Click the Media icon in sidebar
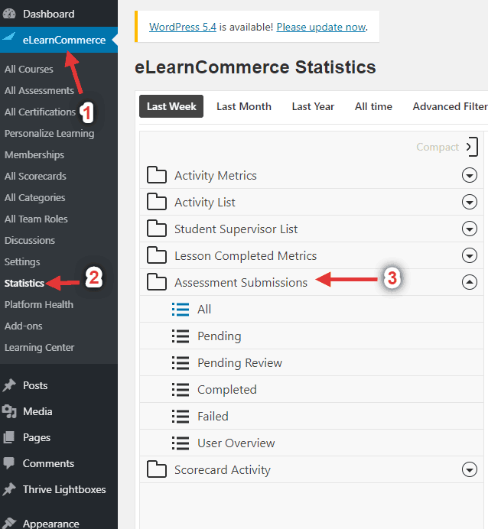This screenshot has width=488, height=529. tap(9, 411)
